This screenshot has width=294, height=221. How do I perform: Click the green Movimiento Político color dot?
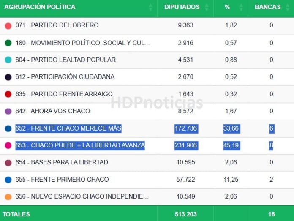coord(8,43)
